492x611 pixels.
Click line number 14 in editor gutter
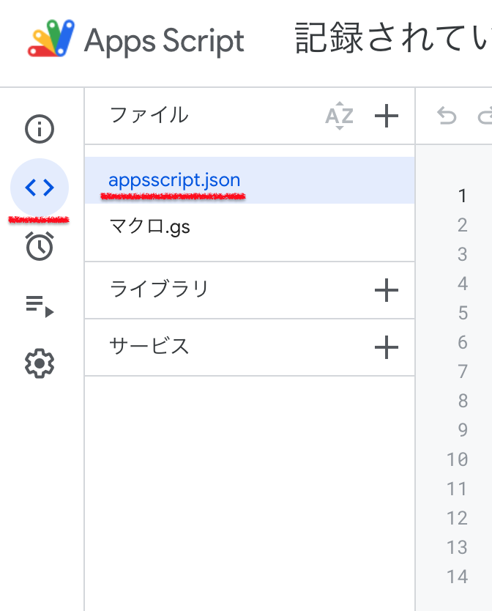[457, 577]
